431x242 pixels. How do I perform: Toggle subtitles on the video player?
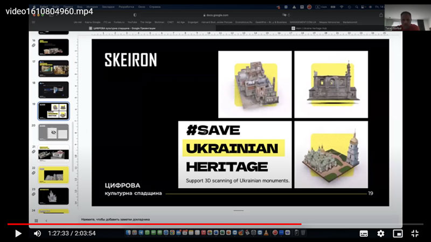(364, 233)
